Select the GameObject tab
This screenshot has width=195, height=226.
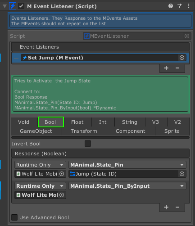click(x=36, y=131)
